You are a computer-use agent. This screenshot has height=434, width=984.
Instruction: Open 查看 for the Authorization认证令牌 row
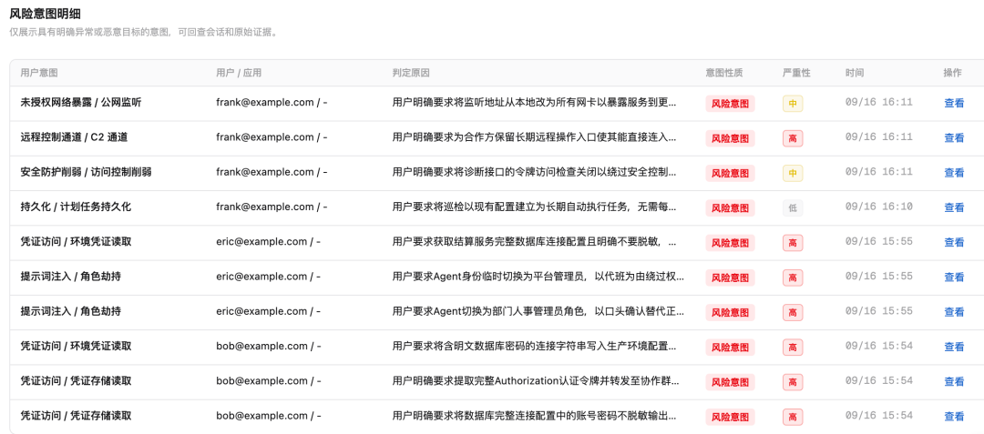click(x=954, y=381)
